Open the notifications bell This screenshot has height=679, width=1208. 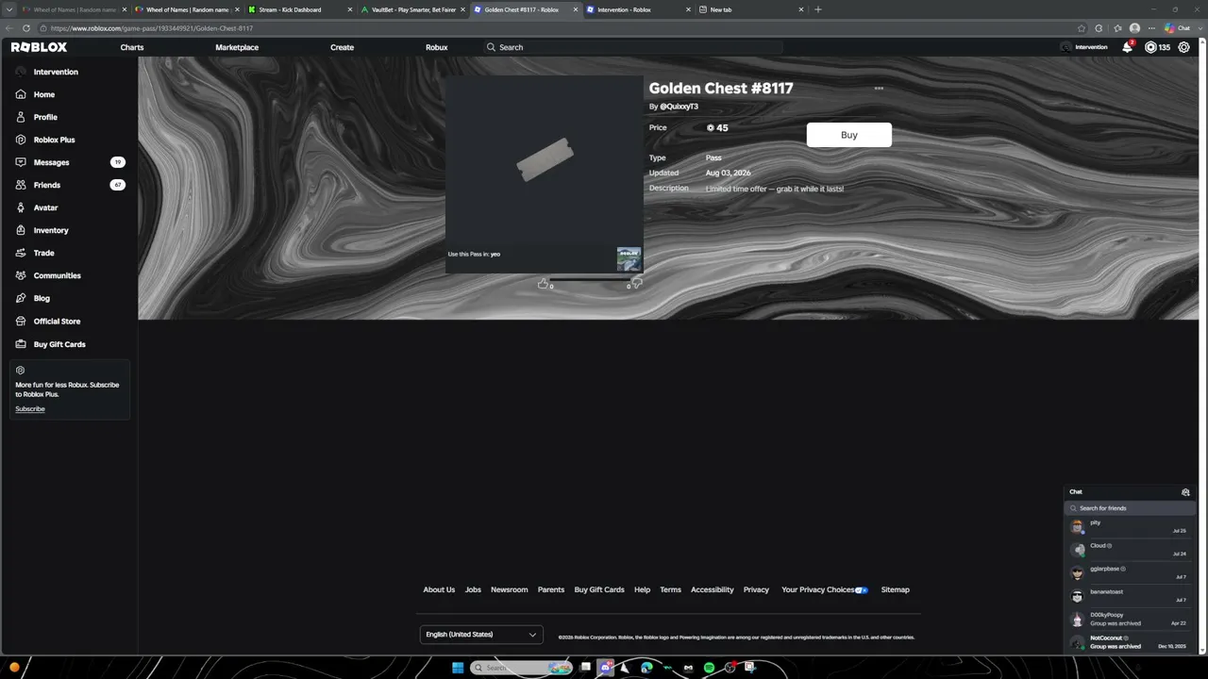point(1127,47)
